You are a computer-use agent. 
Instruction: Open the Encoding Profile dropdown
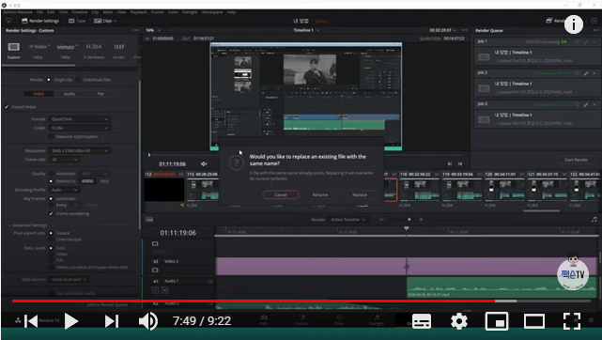[64, 190]
